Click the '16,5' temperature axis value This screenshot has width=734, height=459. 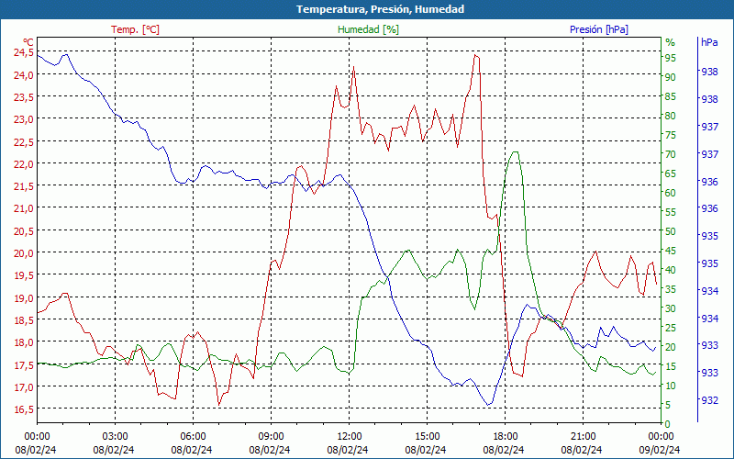(24, 409)
